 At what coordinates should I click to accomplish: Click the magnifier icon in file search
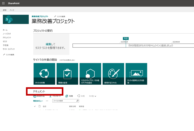77,101
